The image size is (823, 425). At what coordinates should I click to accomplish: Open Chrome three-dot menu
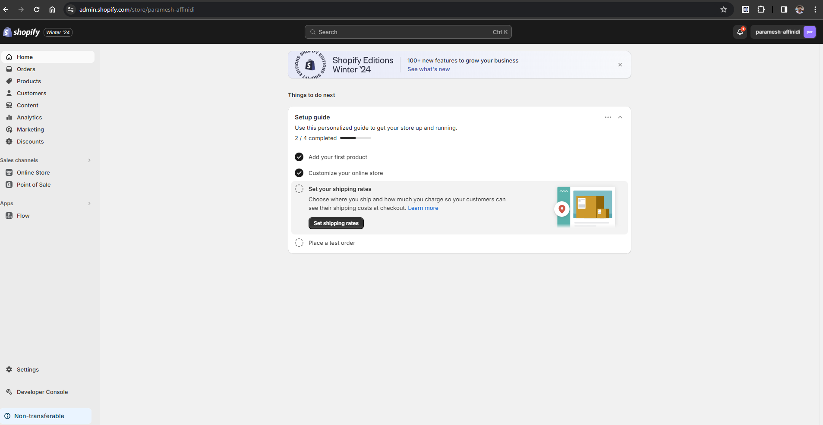pos(815,9)
